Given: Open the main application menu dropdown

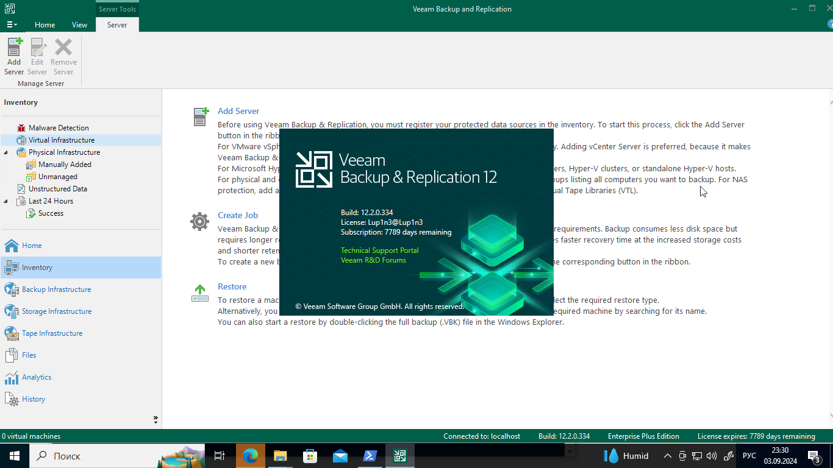Looking at the screenshot, I should [x=12, y=25].
